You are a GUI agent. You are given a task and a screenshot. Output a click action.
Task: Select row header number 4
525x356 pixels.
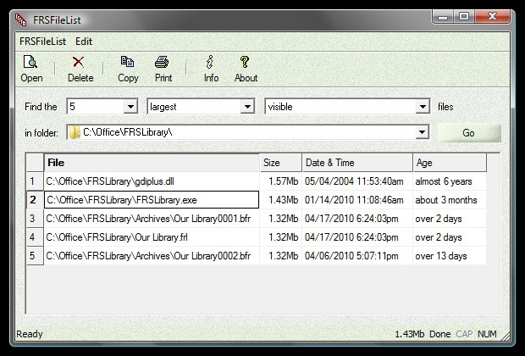tap(35, 237)
